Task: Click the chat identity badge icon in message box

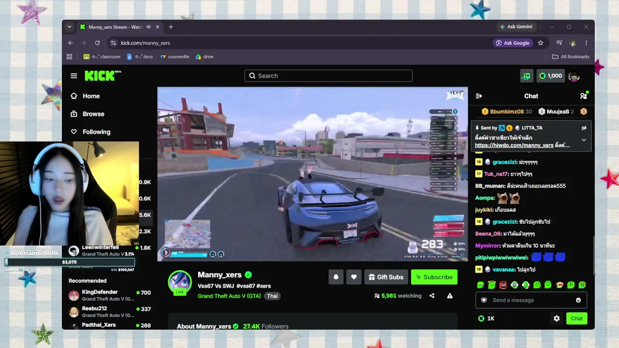Action: (x=484, y=300)
